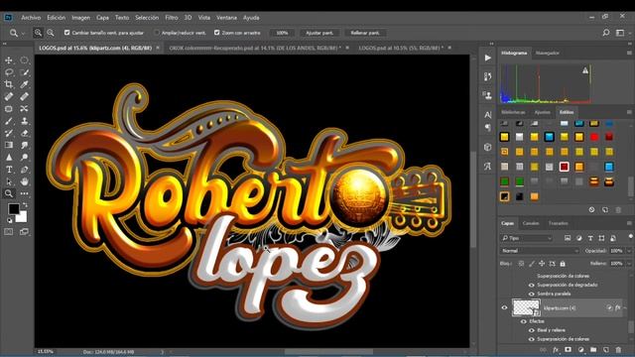Switch to the Navegador tab
Image resolution: width=635 pixels, height=357 pixels.
click(x=547, y=53)
